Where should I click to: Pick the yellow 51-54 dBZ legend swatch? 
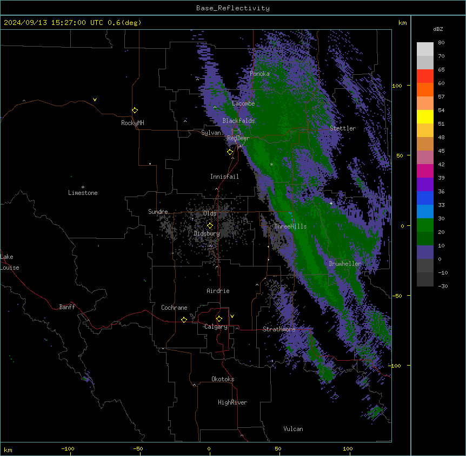[x=425, y=116]
